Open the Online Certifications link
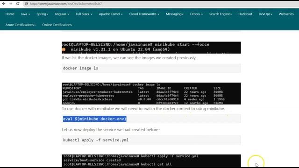This screenshot has width=299, height=168. tap(57, 25)
